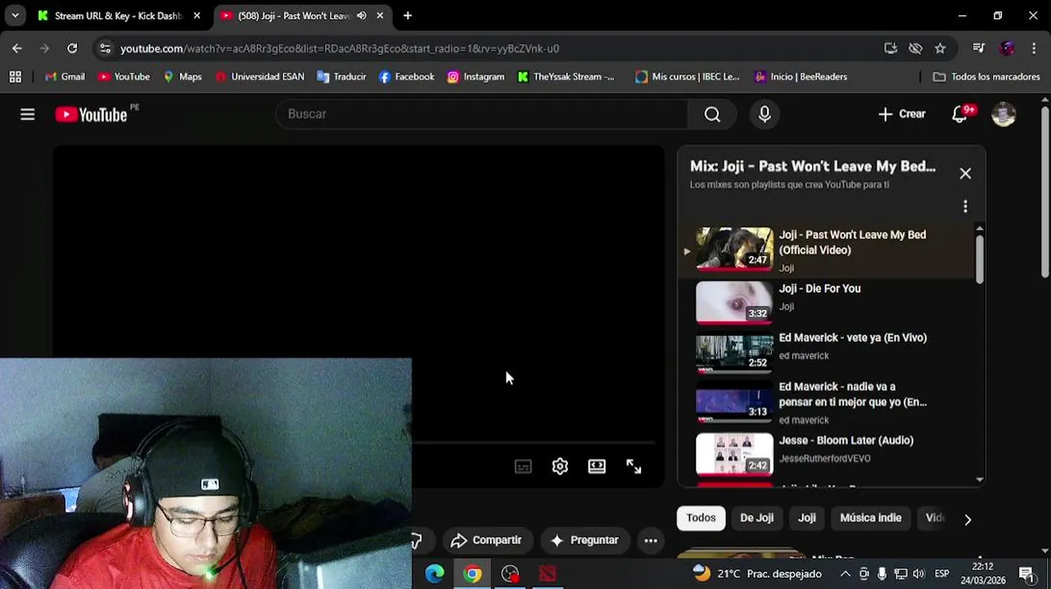The width and height of the screenshot is (1051, 589).
Task: Go to the YouTube home logo
Action: click(91, 115)
